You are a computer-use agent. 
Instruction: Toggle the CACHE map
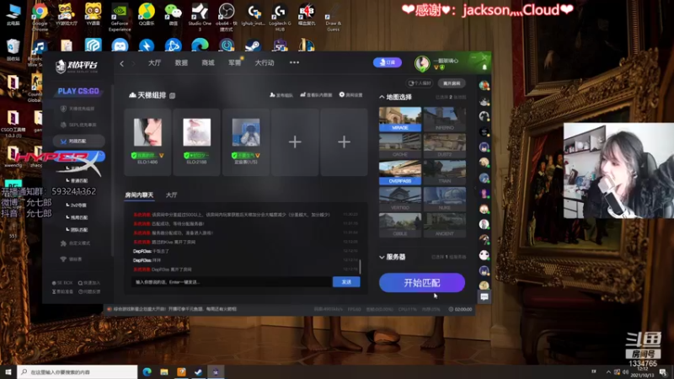coord(399,146)
